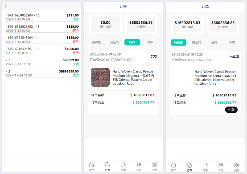Open 团队 team icon in right panel
247x174 pixels.
pyautogui.click(x=221, y=167)
